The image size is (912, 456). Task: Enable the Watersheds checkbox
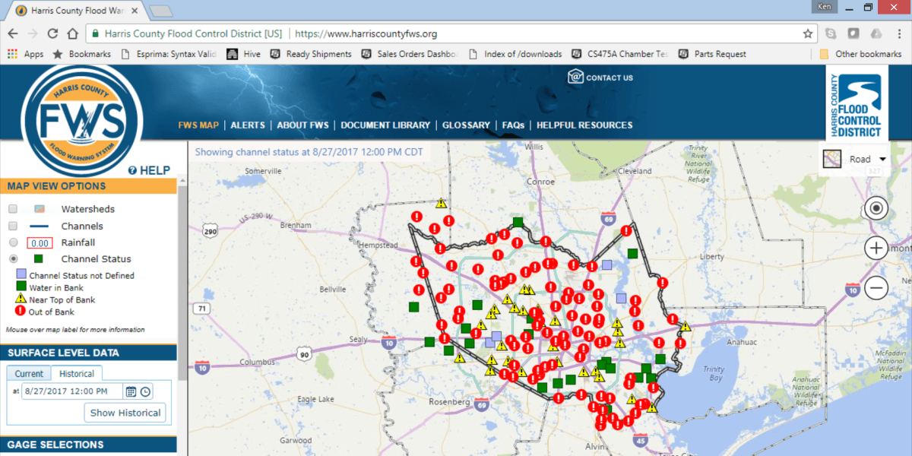(x=13, y=209)
